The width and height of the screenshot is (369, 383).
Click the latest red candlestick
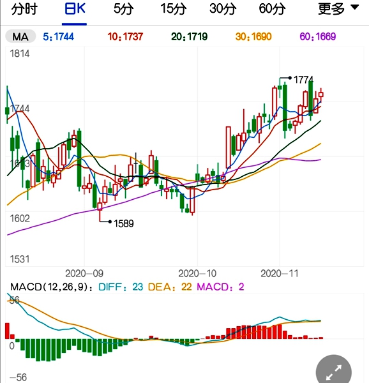click(x=321, y=94)
